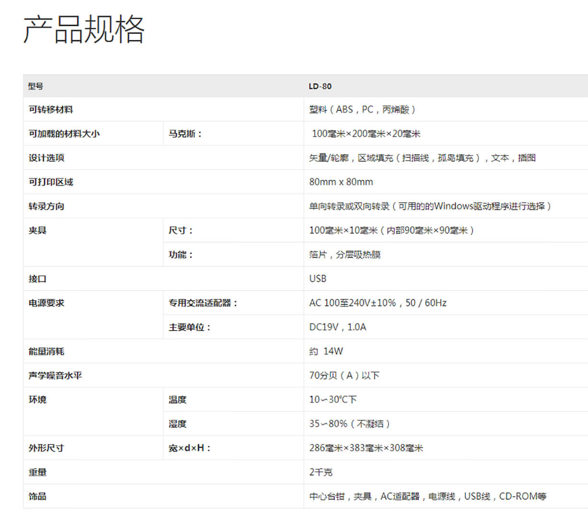The width and height of the screenshot is (588, 518).
Task: Click the 宽×d×H： sub-label
Action: tap(190, 448)
